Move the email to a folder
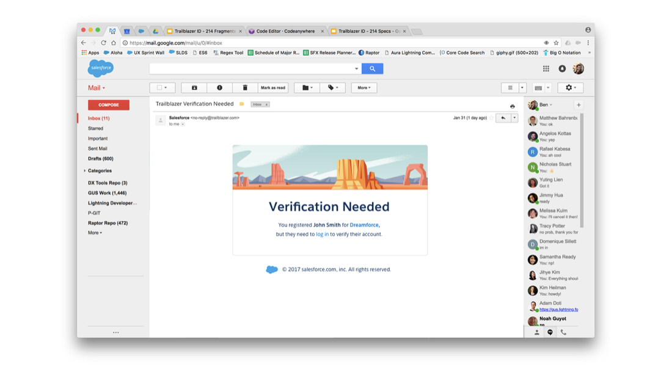The image size is (672, 378). 305,87
